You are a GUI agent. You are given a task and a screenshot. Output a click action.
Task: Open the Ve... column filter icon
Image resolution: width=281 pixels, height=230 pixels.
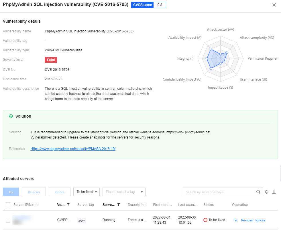tap(68, 205)
